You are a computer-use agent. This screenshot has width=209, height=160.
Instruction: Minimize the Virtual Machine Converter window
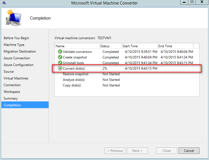point(184,2)
